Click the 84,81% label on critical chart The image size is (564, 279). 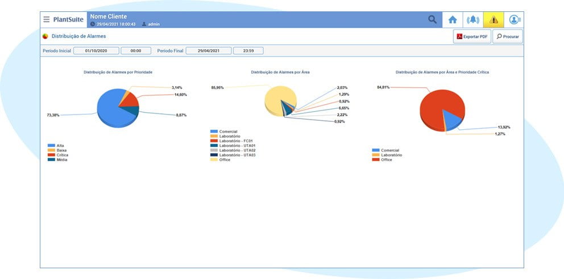click(x=383, y=87)
